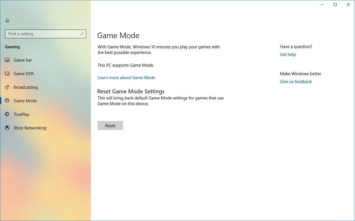Open the Game DVR settings page
The image size is (355, 221).
coord(46,74)
